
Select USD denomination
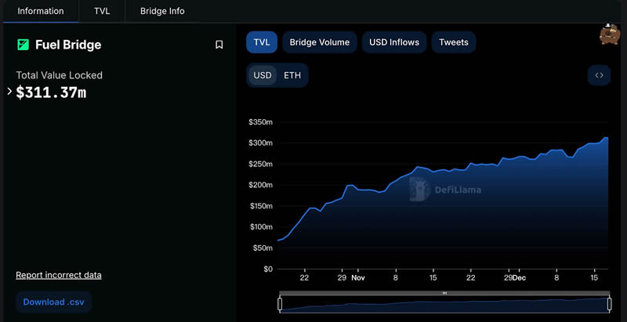click(263, 75)
